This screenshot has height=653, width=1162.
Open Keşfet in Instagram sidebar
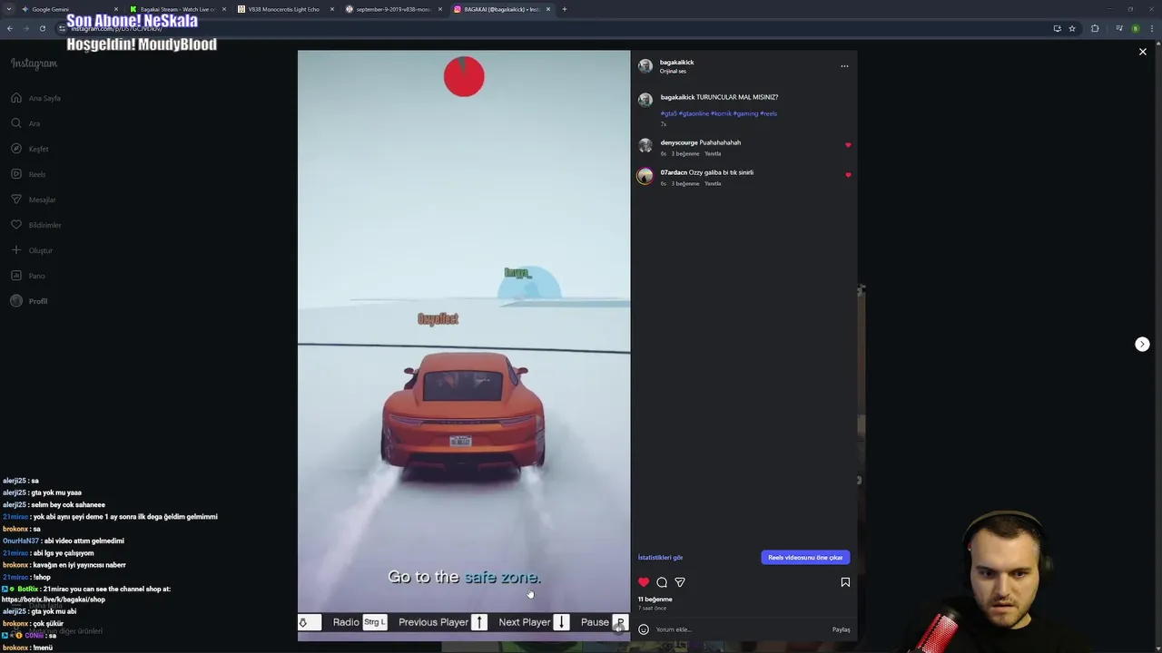click(30, 149)
